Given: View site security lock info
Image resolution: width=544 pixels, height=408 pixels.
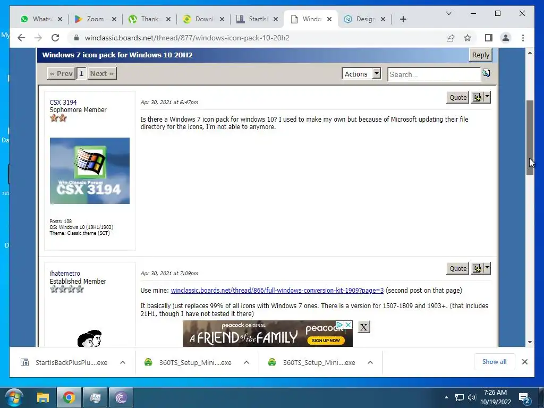Looking at the screenshot, I should click(76, 38).
